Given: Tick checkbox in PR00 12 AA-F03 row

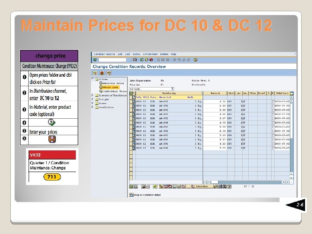Looking at the screenshot, I should (x=273, y=135).
